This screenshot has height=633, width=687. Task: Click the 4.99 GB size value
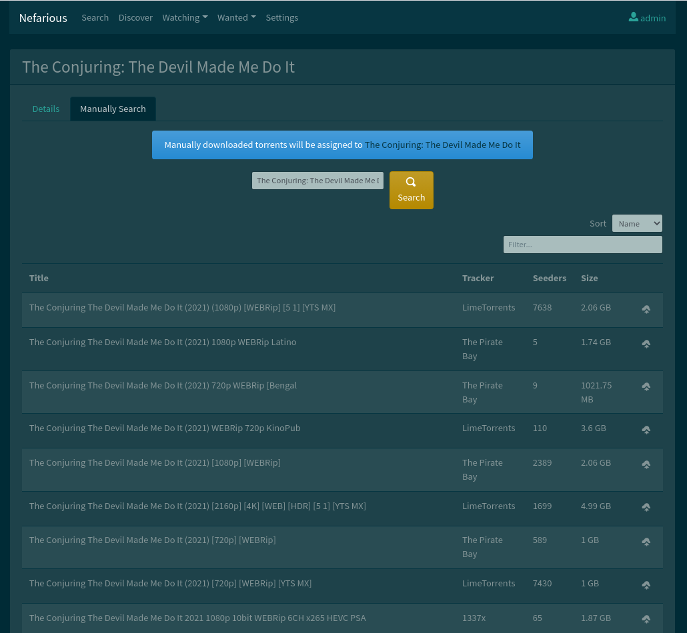(596, 506)
